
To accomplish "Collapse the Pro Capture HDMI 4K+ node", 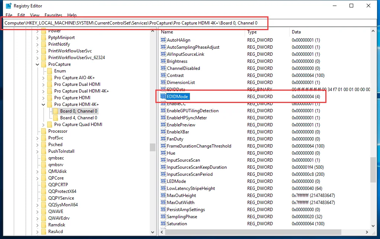I will pyautogui.click(x=44, y=104).
